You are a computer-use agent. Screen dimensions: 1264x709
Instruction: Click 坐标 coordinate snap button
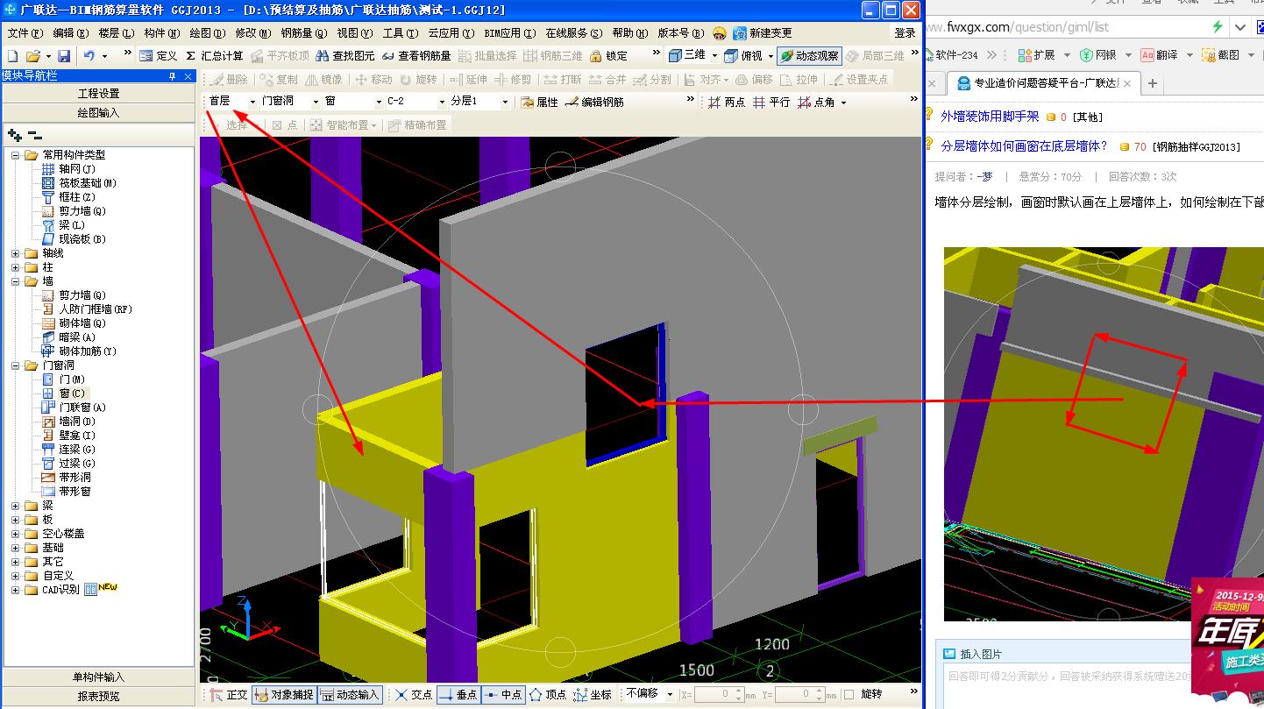593,694
